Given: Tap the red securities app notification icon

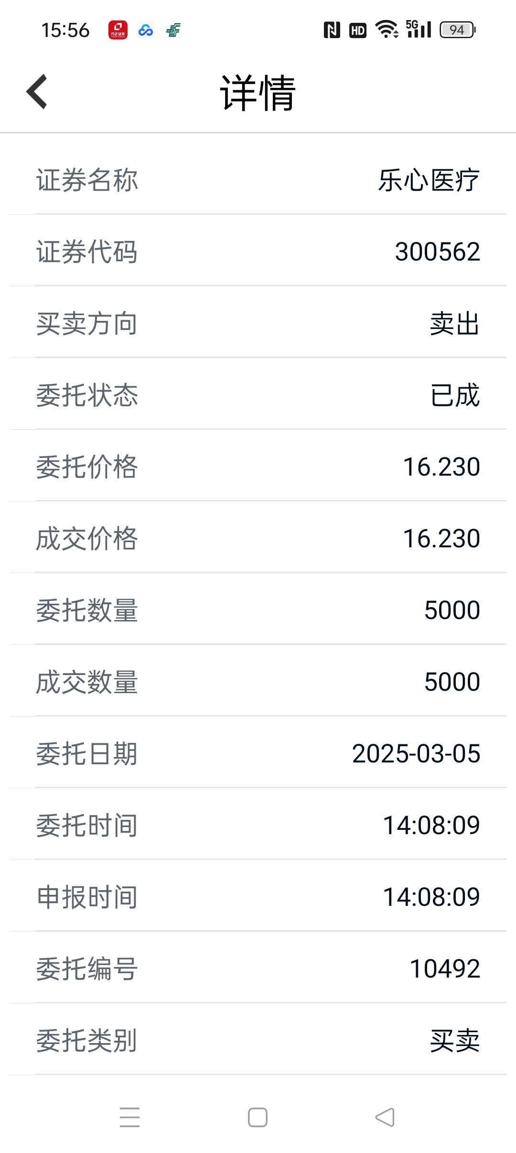Looking at the screenshot, I should click(x=118, y=30).
